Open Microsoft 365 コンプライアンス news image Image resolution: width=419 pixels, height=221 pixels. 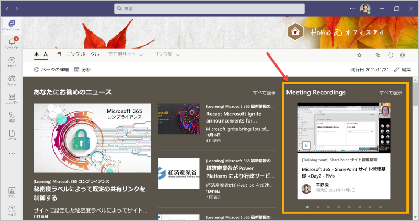pyautogui.click(x=92, y=138)
